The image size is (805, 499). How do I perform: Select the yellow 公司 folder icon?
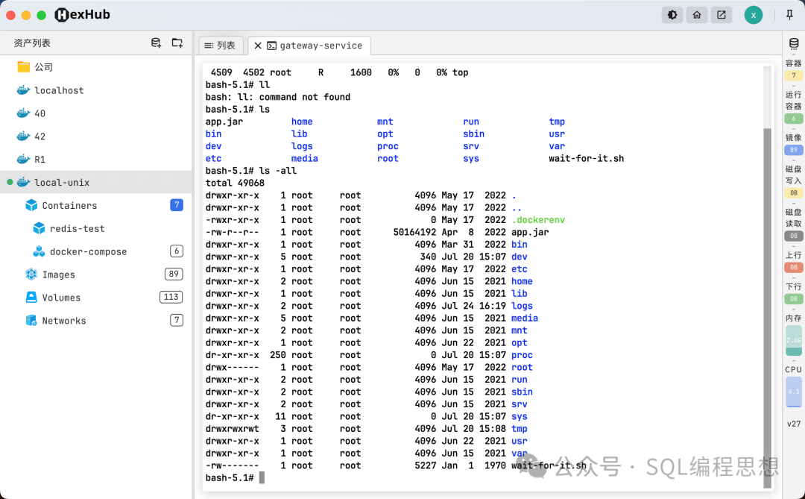[x=24, y=67]
